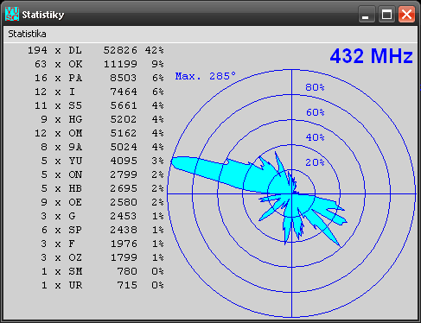Select the OK row with 11199 points

pyautogui.click(x=99, y=64)
